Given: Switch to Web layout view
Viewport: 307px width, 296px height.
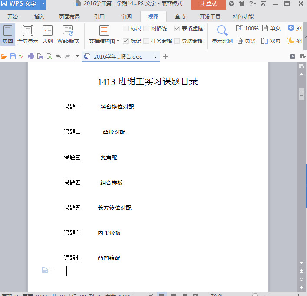Looking at the screenshot, I should coord(68,34).
